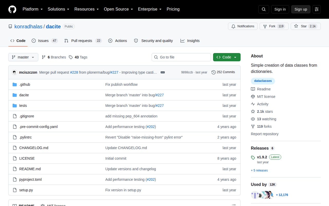Image resolution: width=329 pixels, height=206 pixels.
Task: Click the mciszczon avatar in the commit bar
Action: click(x=14, y=72)
